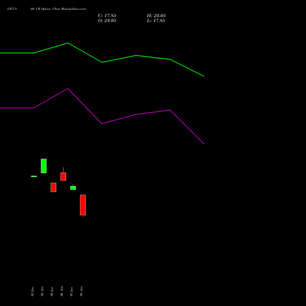This screenshot has width=306, height=306.
Task: Click the tall green candle for 02 Jan
Action: [x=43, y=166]
